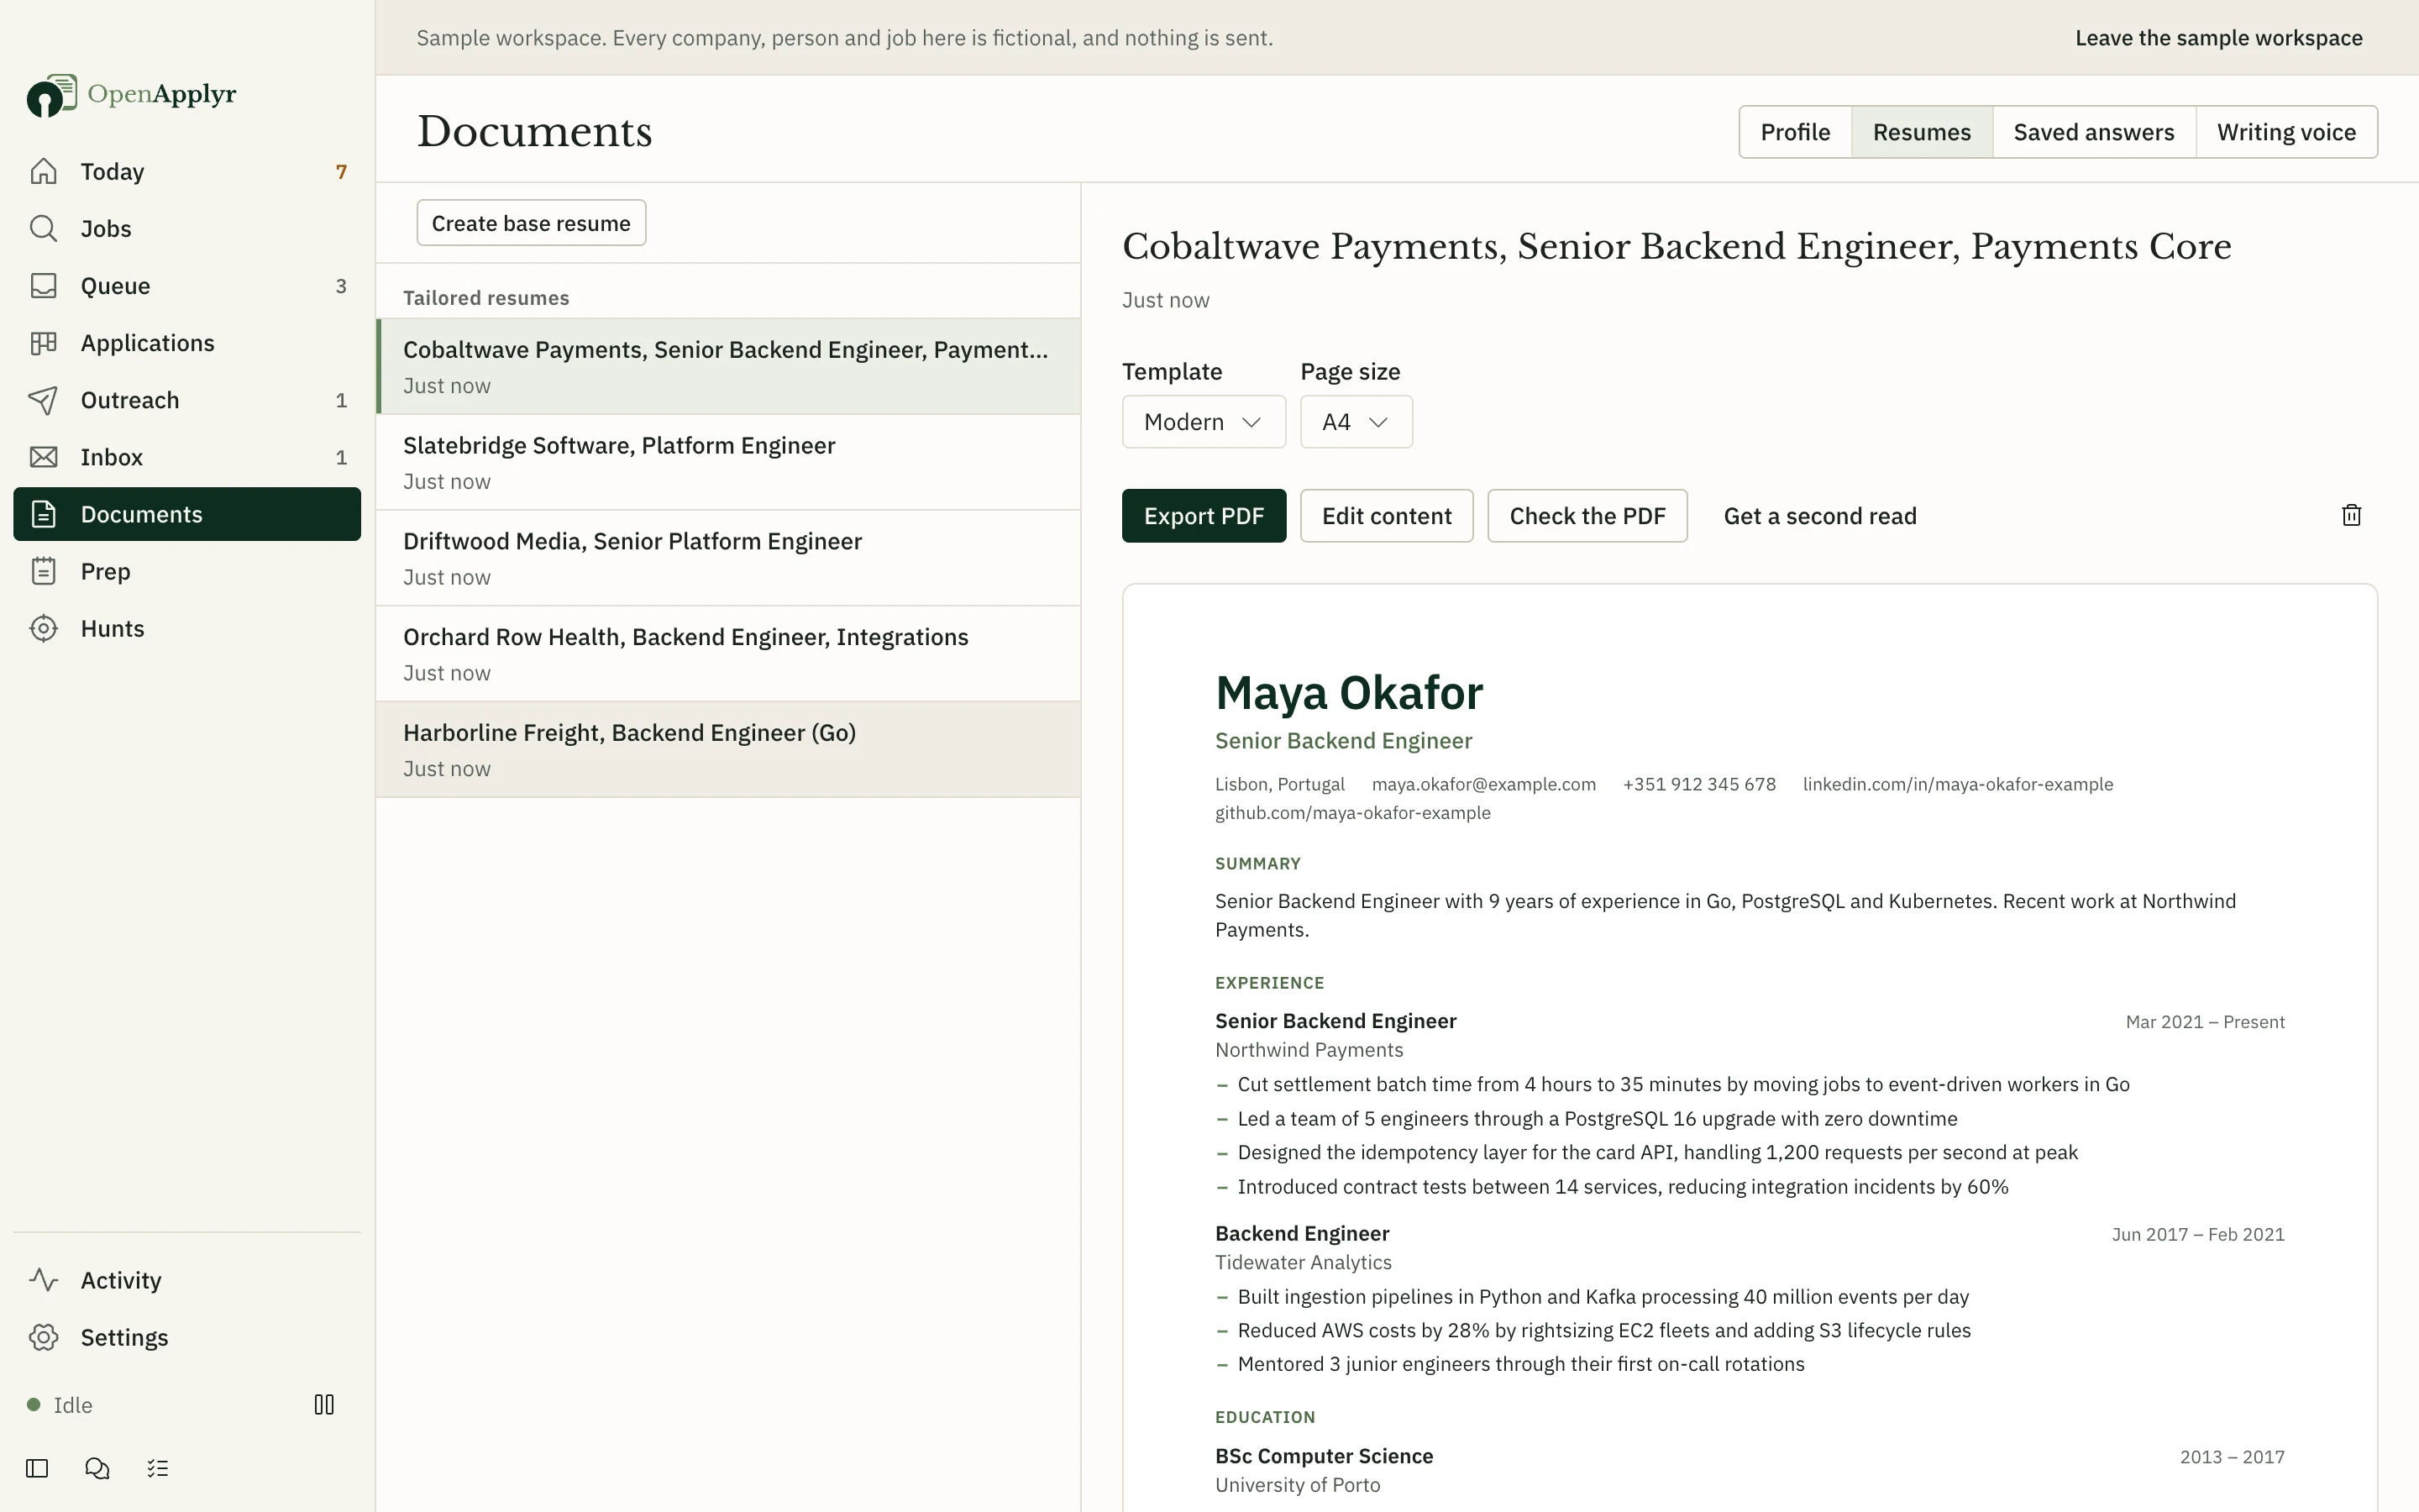Viewport: 2419px width, 1512px height.
Task: Click linkedin.com/in/maya-okafor-example in the resume
Action: click(x=1957, y=784)
